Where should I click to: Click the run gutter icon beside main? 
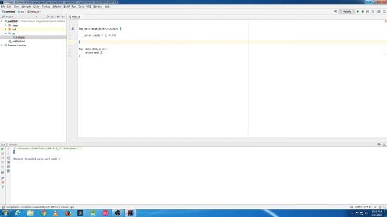point(73,28)
